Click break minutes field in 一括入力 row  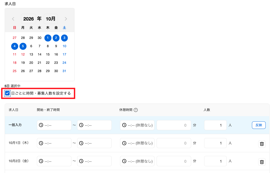point(174,125)
